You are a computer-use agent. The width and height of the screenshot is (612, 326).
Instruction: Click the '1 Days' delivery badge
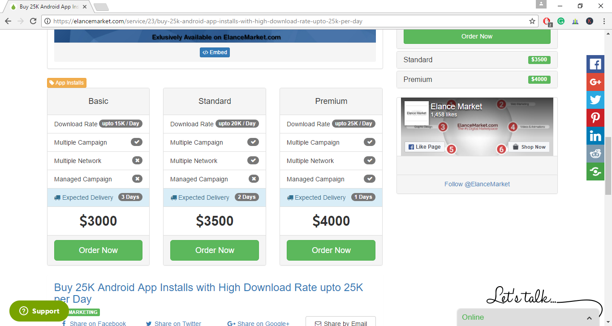pos(363,197)
